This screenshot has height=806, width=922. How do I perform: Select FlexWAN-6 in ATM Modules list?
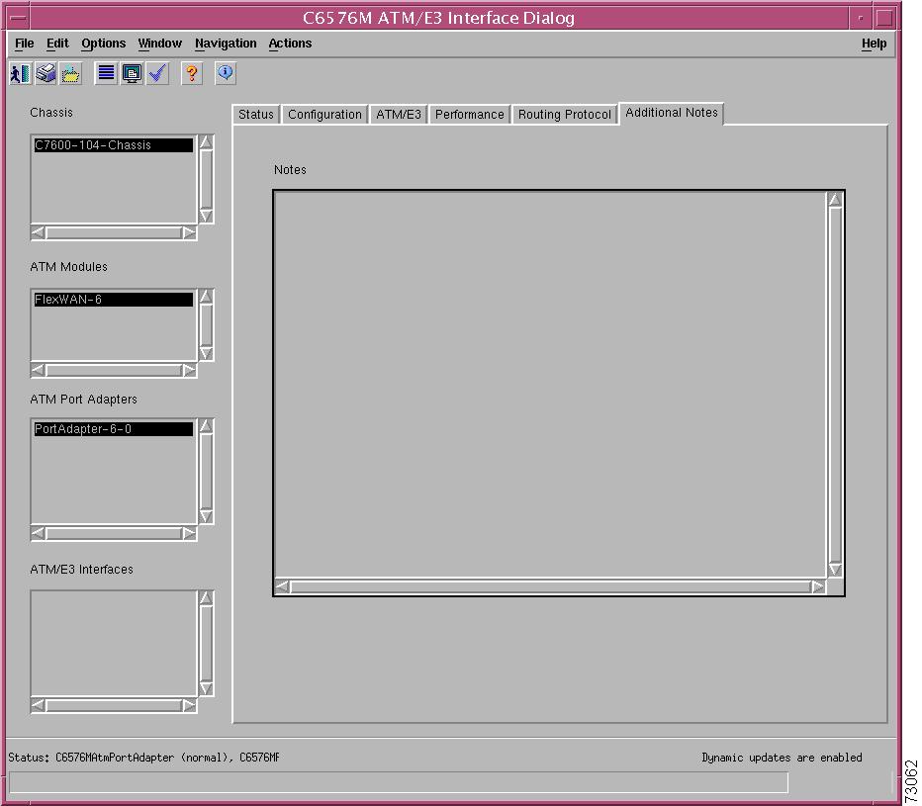(113, 300)
